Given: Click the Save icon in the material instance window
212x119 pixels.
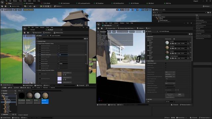Looking at the screenshot, I should click(x=25, y=33).
